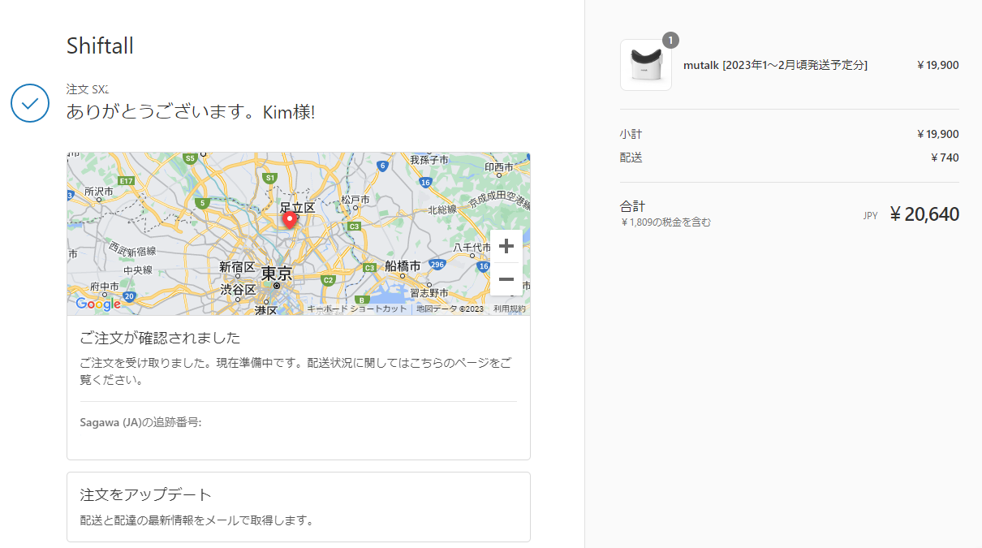
Task: Click the 八千代市 label on the map
Action: click(x=472, y=247)
